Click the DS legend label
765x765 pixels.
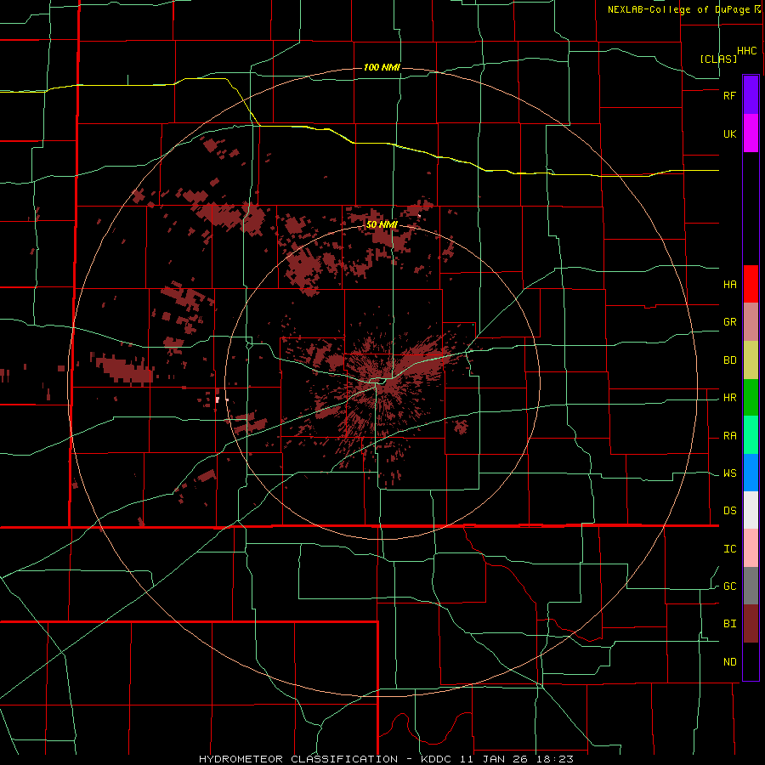coord(729,510)
